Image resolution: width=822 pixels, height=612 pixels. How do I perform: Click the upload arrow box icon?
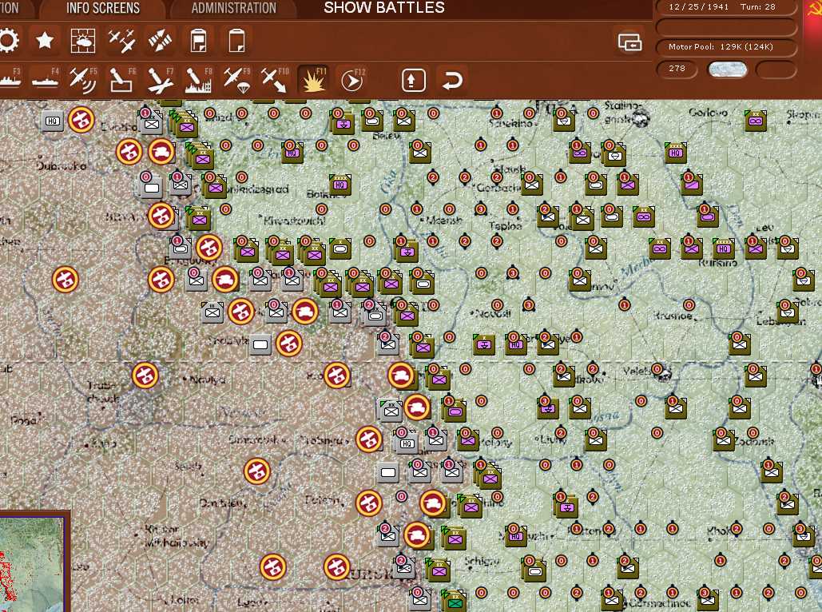pos(413,80)
